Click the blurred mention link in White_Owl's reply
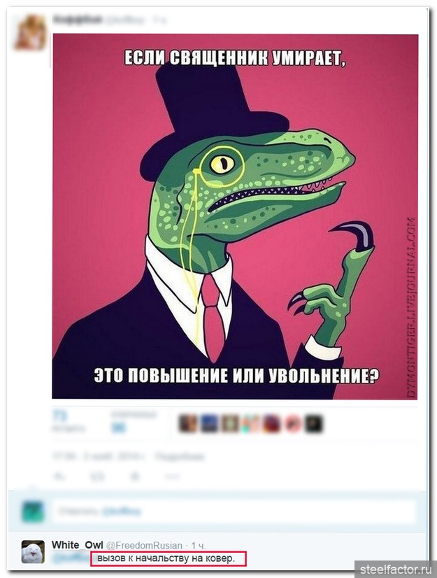Screen dimensions: 437x578 (71, 558)
